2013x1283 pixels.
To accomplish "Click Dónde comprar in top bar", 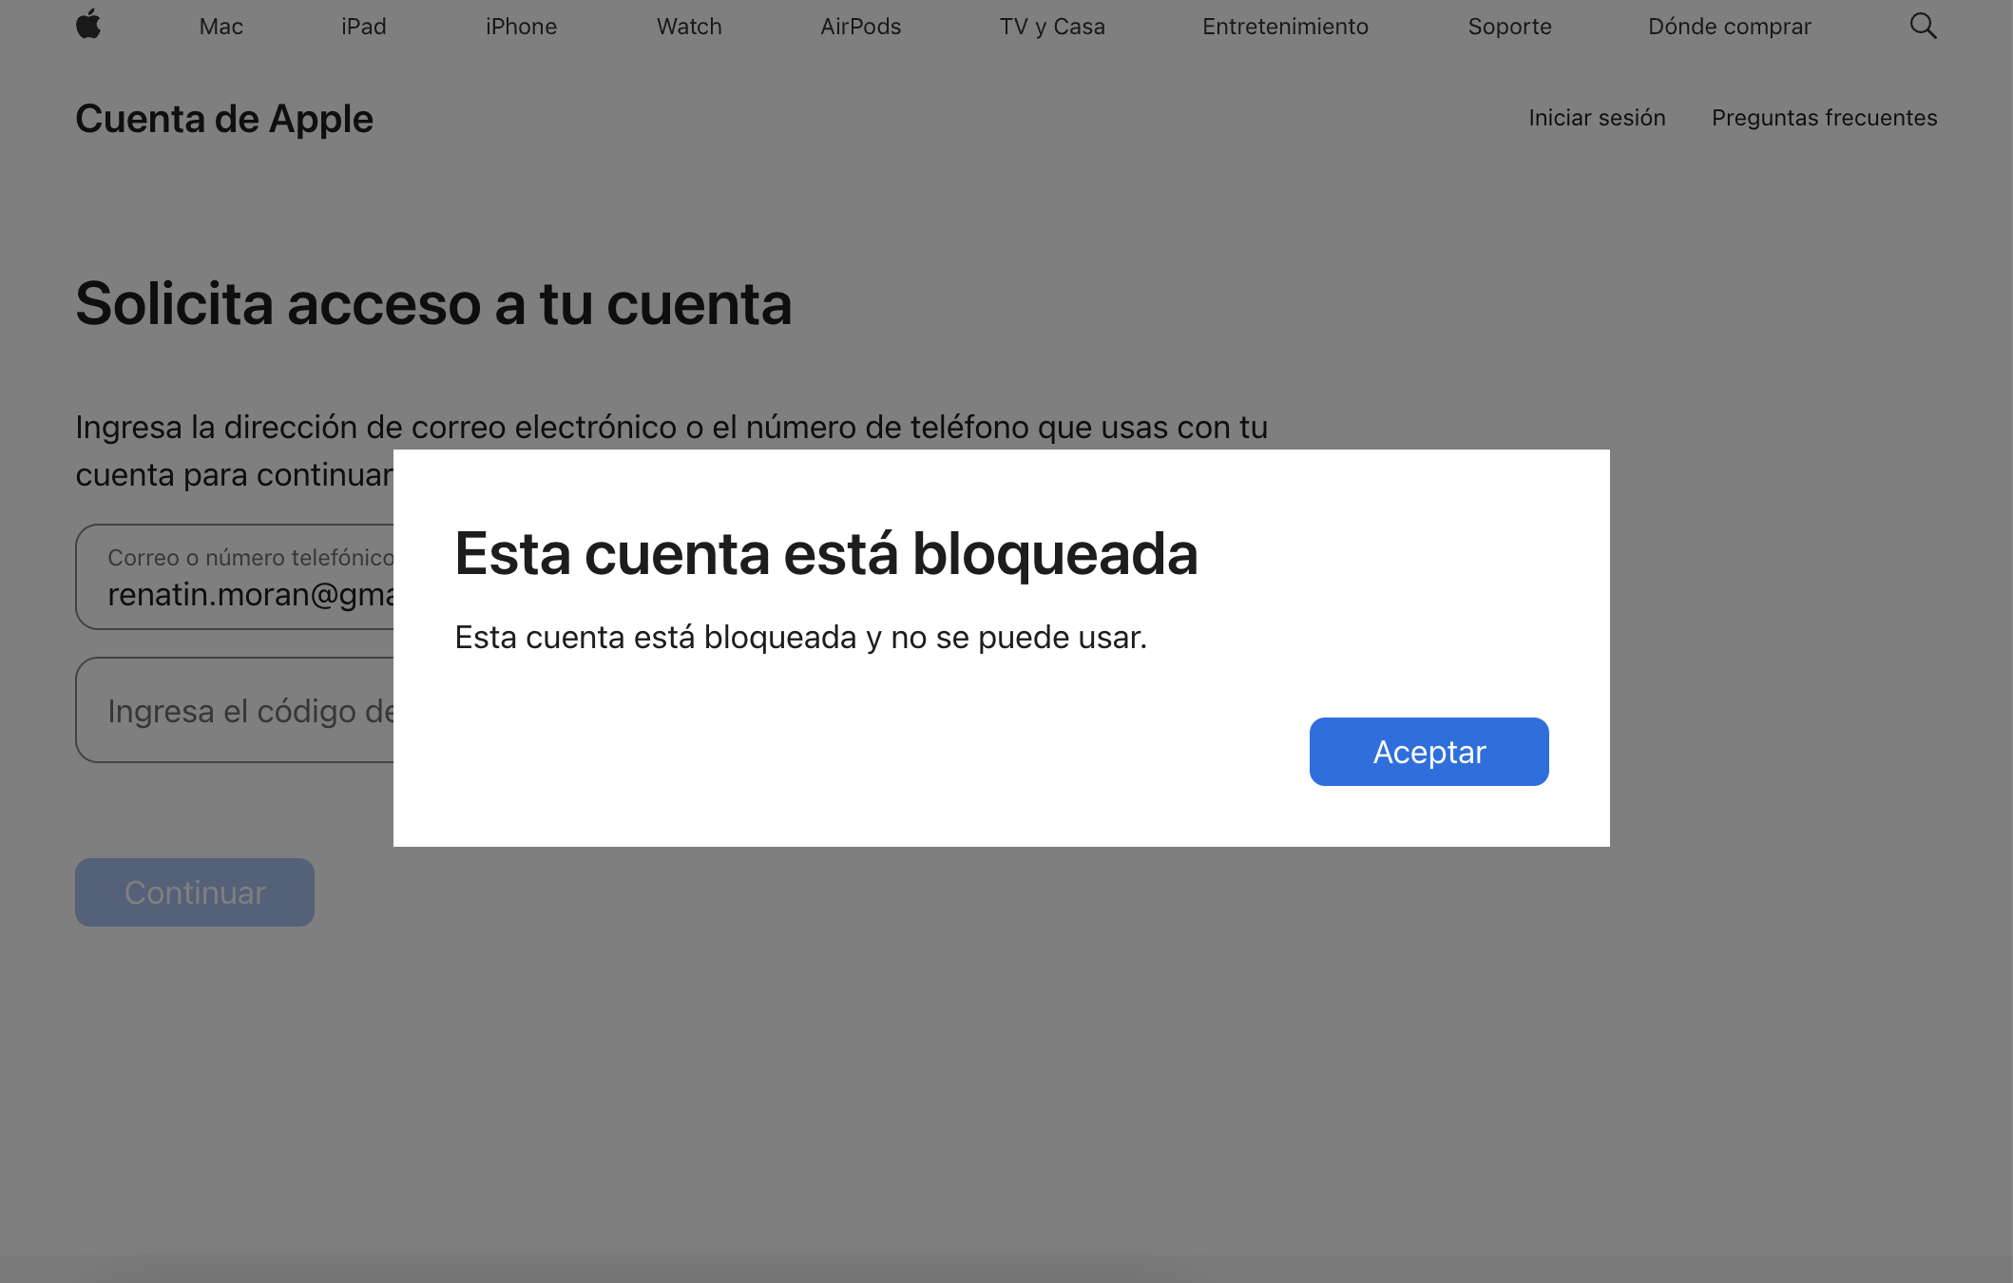I will click(x=1729, y=27).
